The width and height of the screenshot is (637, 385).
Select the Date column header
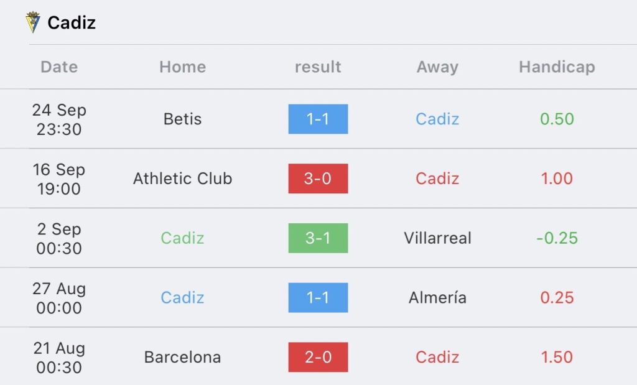59,67
